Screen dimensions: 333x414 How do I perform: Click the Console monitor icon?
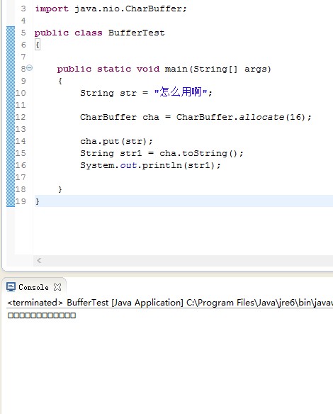(11, 287)
